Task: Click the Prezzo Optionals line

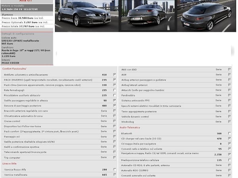Action: [25, 22]
